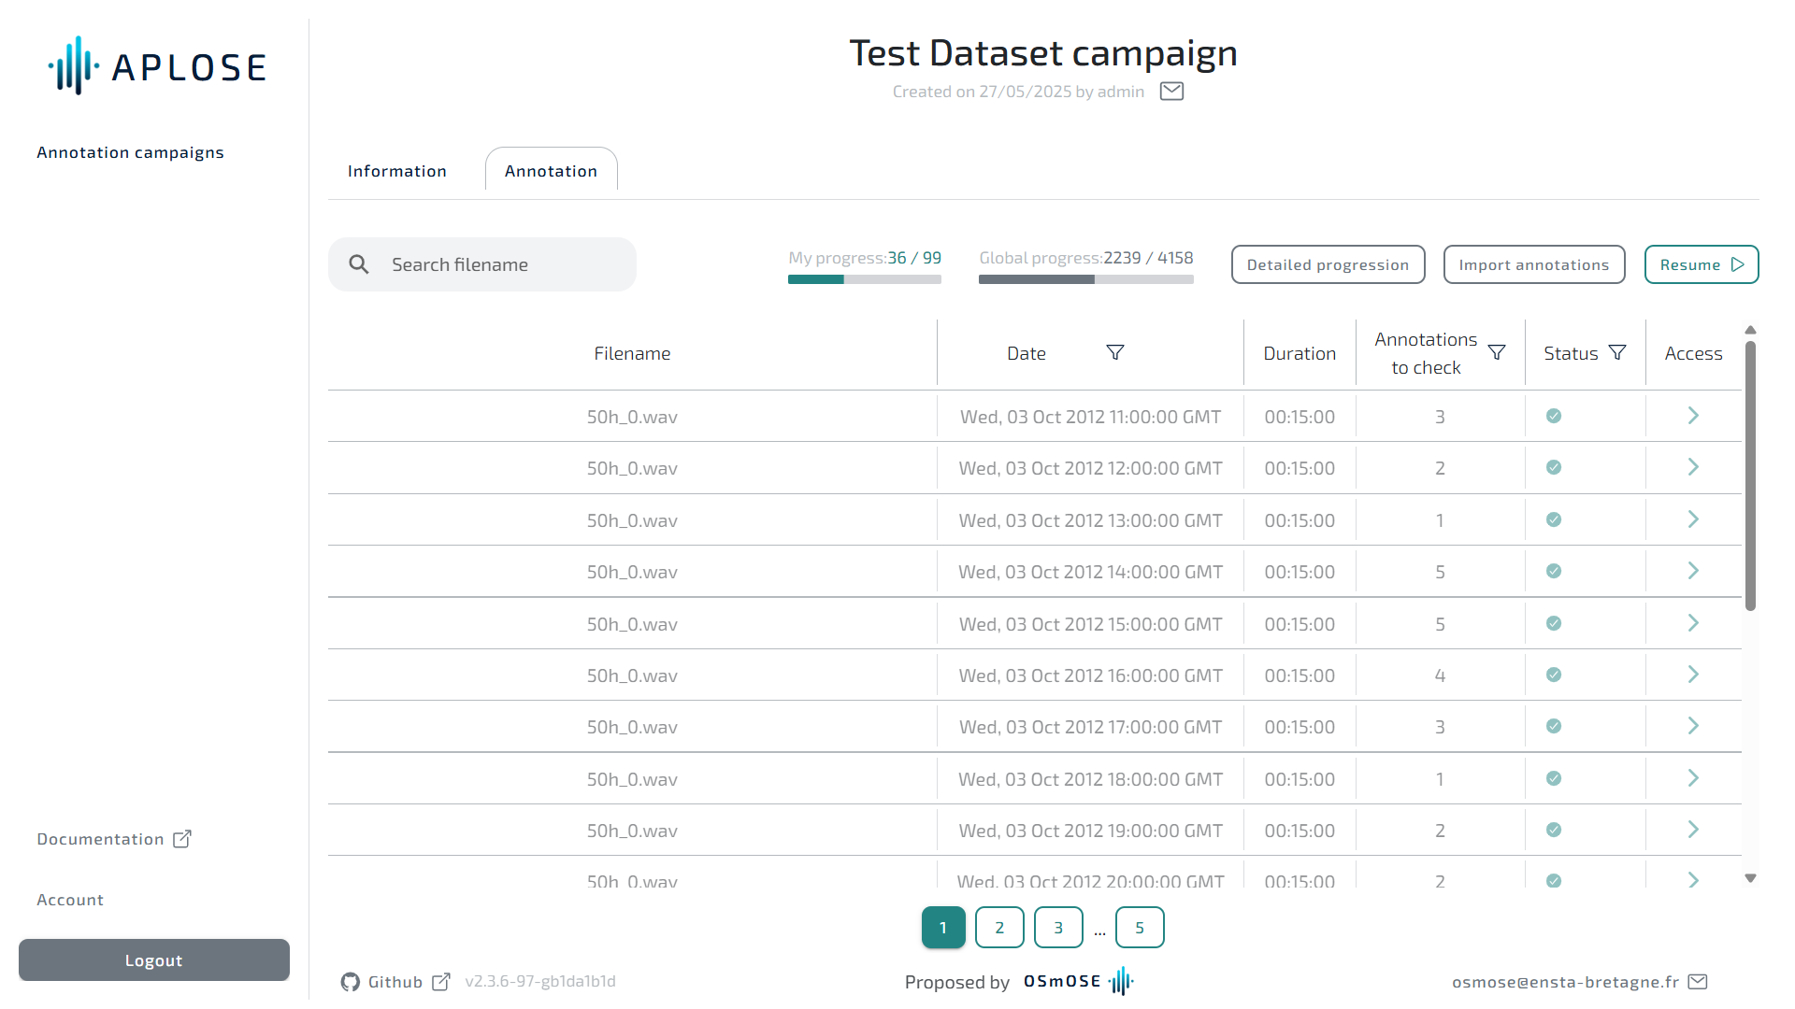
Task: Open the 12:00:00 GMT file access chevron
Action: point(1692,467)
